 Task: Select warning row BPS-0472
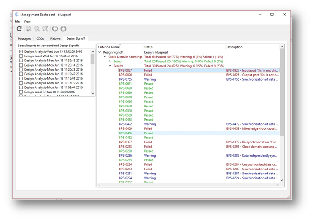click(198, 124)
